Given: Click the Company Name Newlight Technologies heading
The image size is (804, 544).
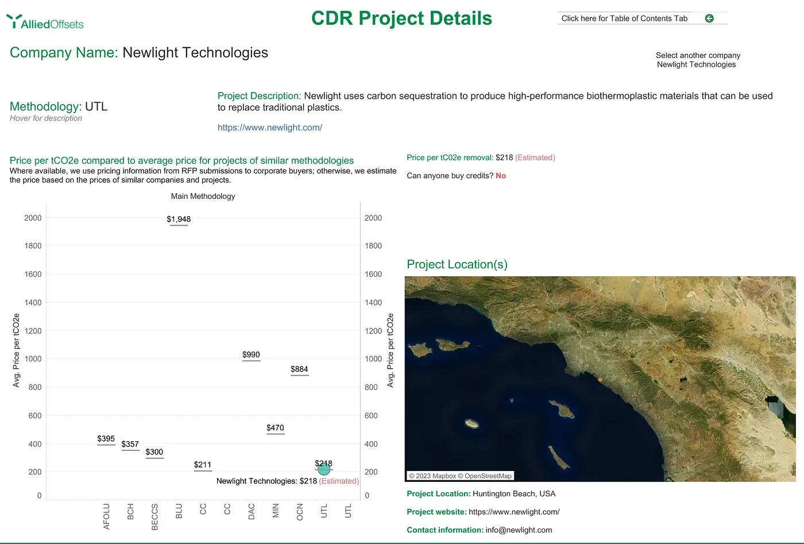Looking at the screenshot, I should pos(139,52).
